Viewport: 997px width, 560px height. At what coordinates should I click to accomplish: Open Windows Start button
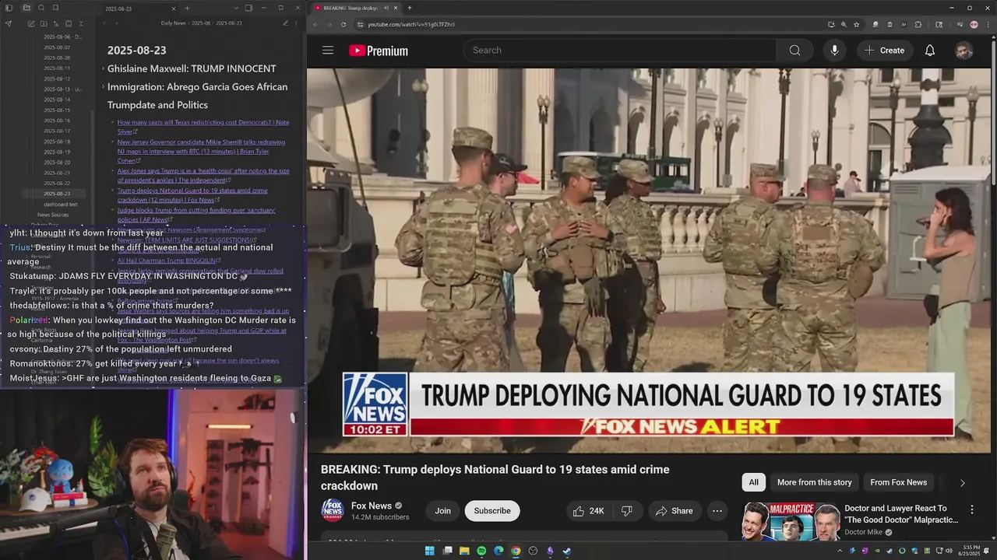[429, 551]
